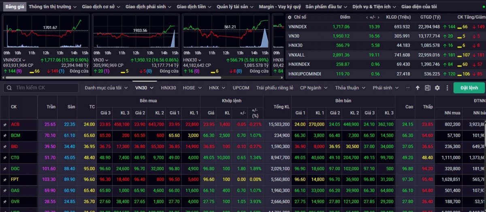Click the triangle icon beside Chỉ số header
This screenshot has height=212, width=486.
tap(290, 17)
